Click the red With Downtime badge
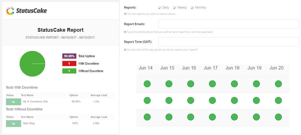The image size is (301, 135). tap(69, 63)
